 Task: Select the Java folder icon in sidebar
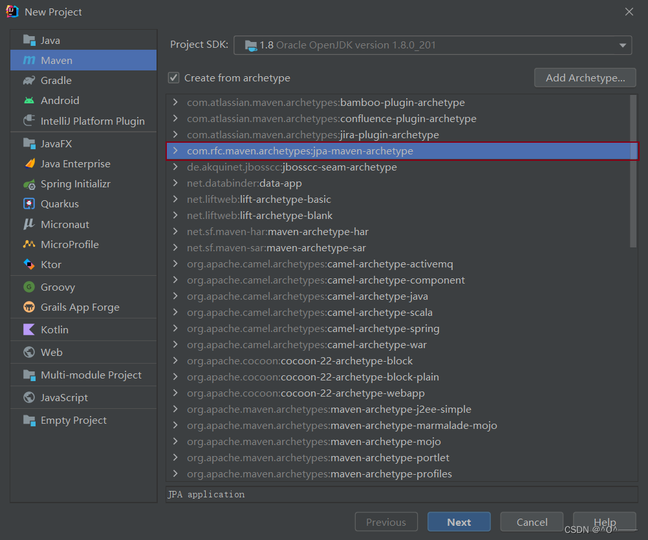click(29, 40)
